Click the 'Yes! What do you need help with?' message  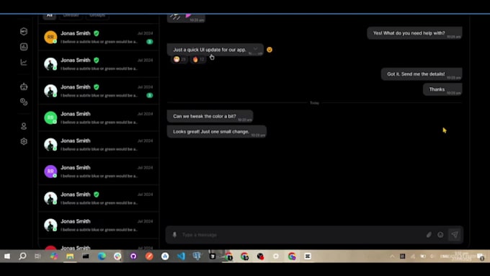point(414,33)
